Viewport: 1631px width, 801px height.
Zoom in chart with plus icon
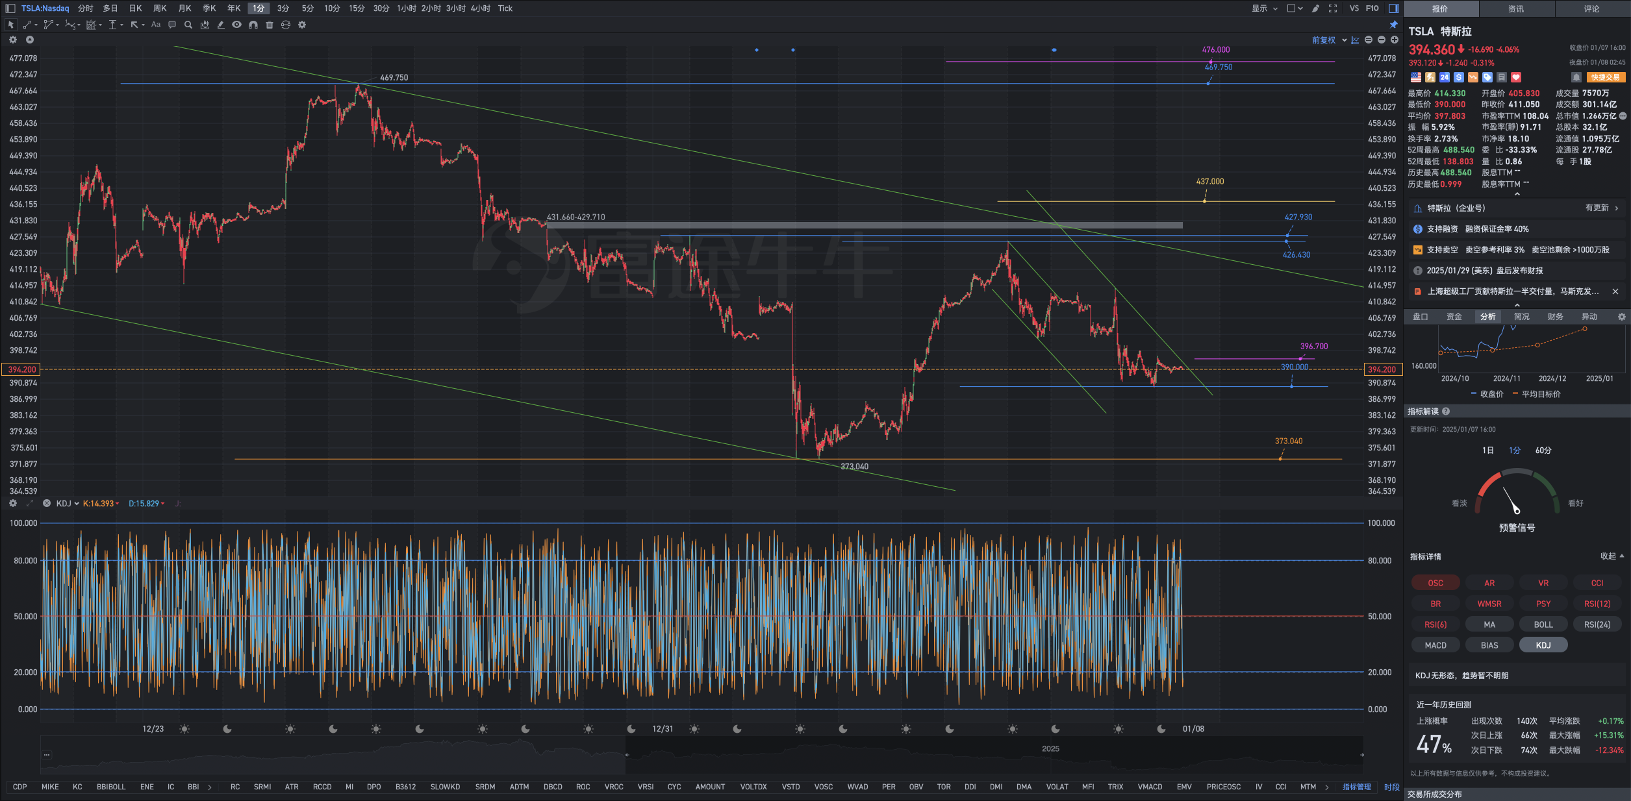click(1395, 40)
